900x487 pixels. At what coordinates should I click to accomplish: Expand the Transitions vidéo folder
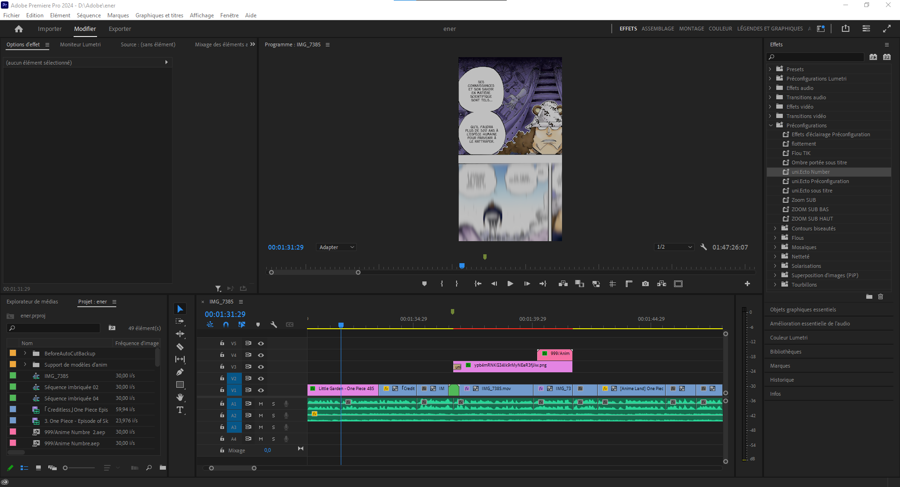770,116
